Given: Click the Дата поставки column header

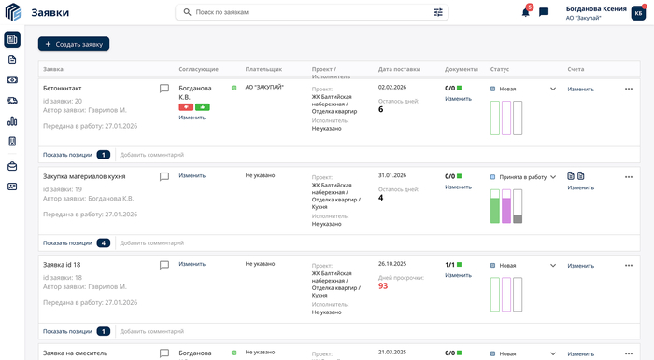Looking at the screenshot, I should [x=399, y=69].
